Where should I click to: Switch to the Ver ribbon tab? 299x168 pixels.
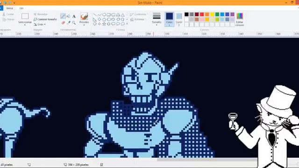coord(21,8)
